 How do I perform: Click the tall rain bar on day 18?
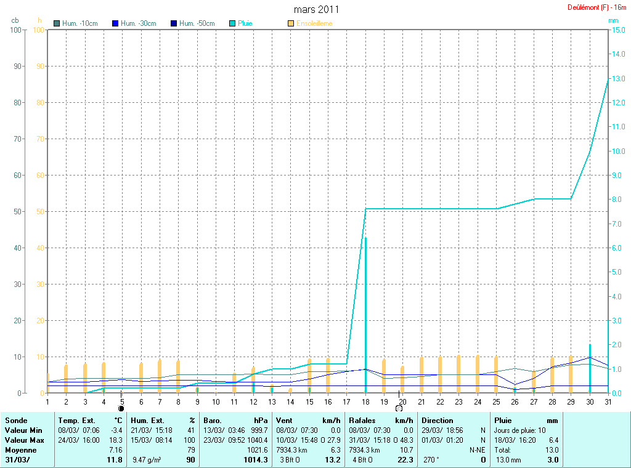pos(365,314)
